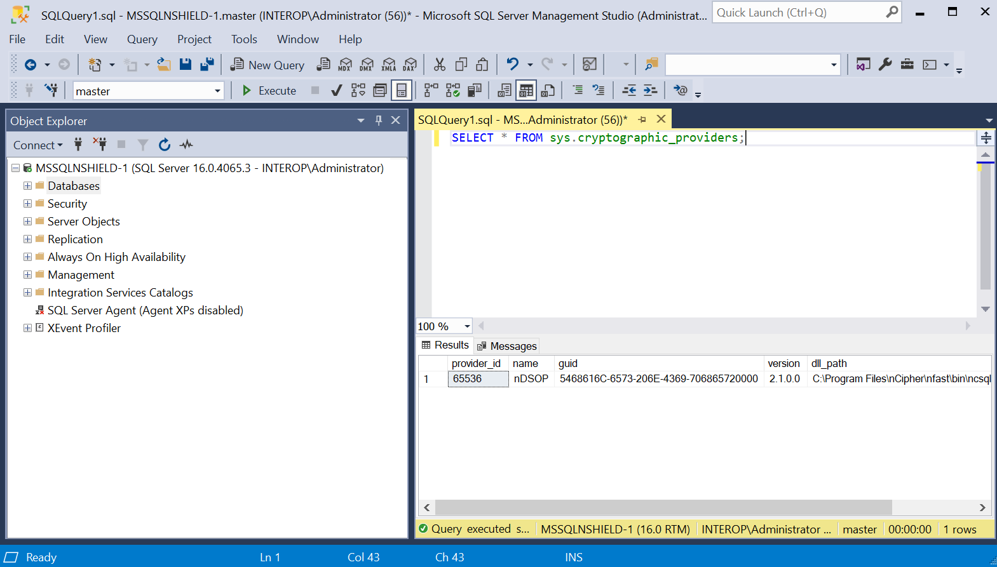Open a DAX query from the toolbar

click(x=410, y=64)
